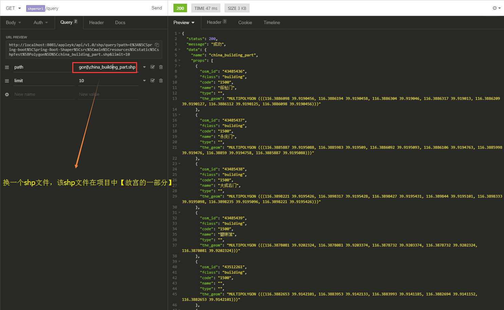Click the "name": "china_building_part" line
This screenshot has height=310, width=504.
tap(224, 55)
